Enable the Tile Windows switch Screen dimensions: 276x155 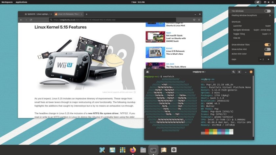click(x=267, y=11)
